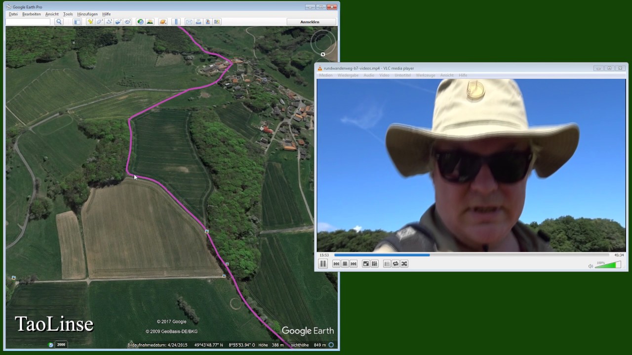Image resolution: width=632 pixels, height=355 pixels.
Task: Email the current view with the envelope icon
Action: [x=189, y=22]
